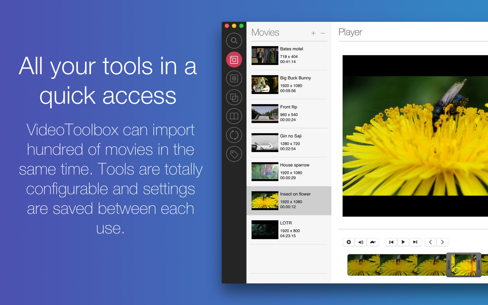Click Front flip thumbnail
488x305 pixels.
pos(265,113)
